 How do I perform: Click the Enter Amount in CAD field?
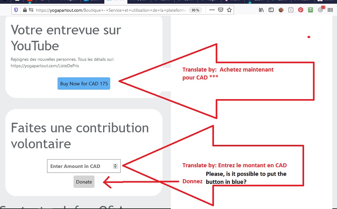(80, 166)
